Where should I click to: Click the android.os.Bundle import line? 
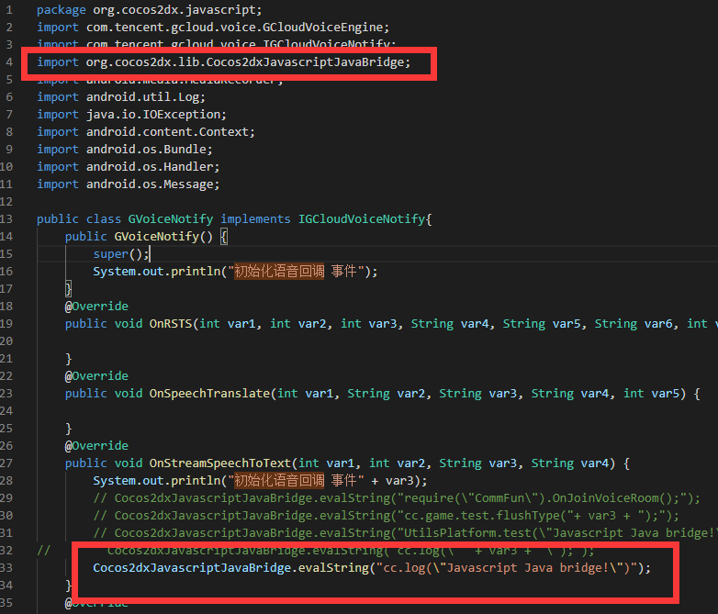125,150
